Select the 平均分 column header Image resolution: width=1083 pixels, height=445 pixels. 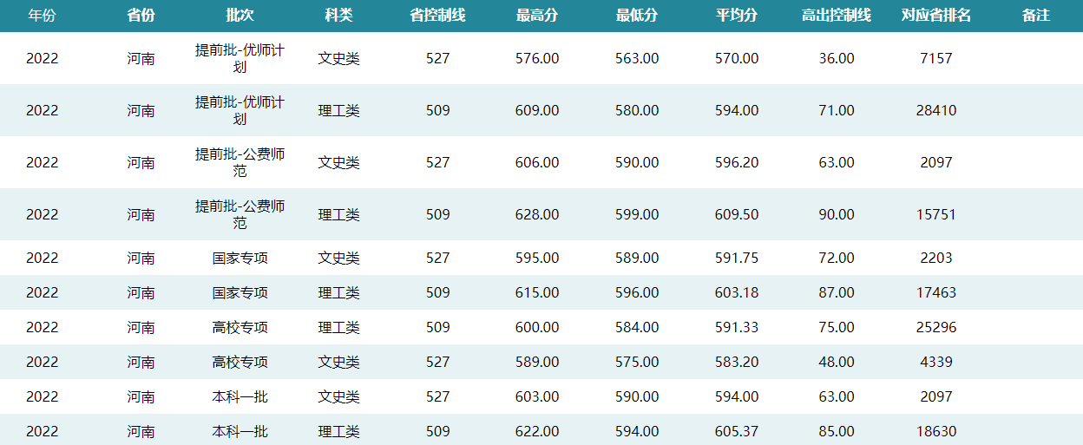(737, 16)
